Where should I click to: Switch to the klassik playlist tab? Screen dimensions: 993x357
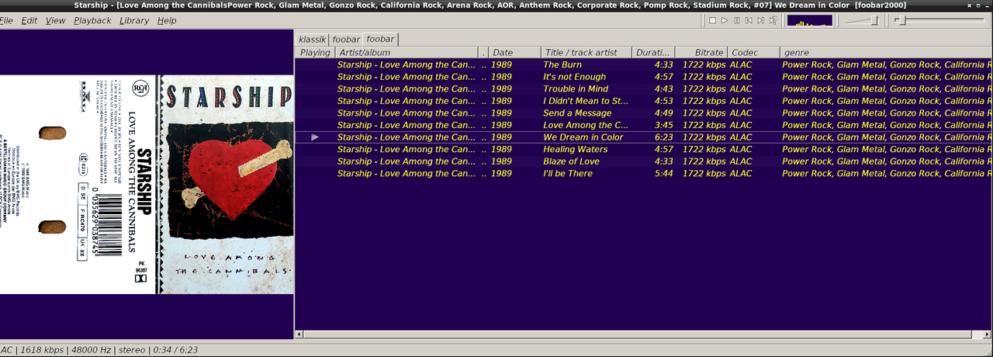312,39
